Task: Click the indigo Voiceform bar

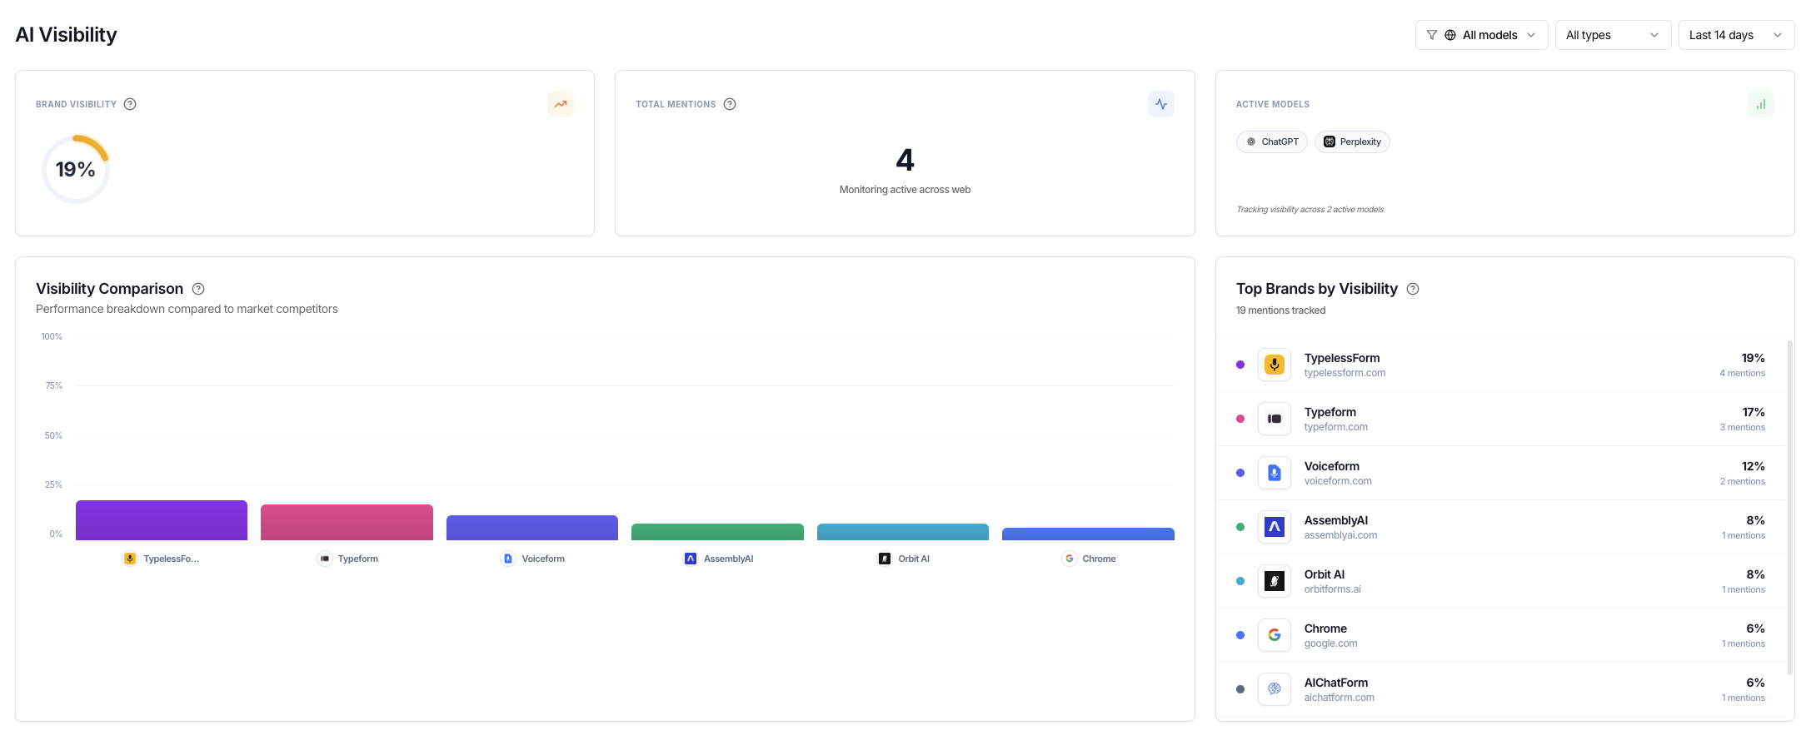Action: pos(532,528)
